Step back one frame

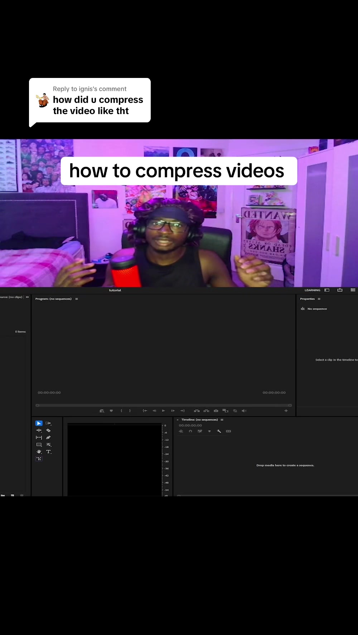pyautogui.click(x=154, y=411)
